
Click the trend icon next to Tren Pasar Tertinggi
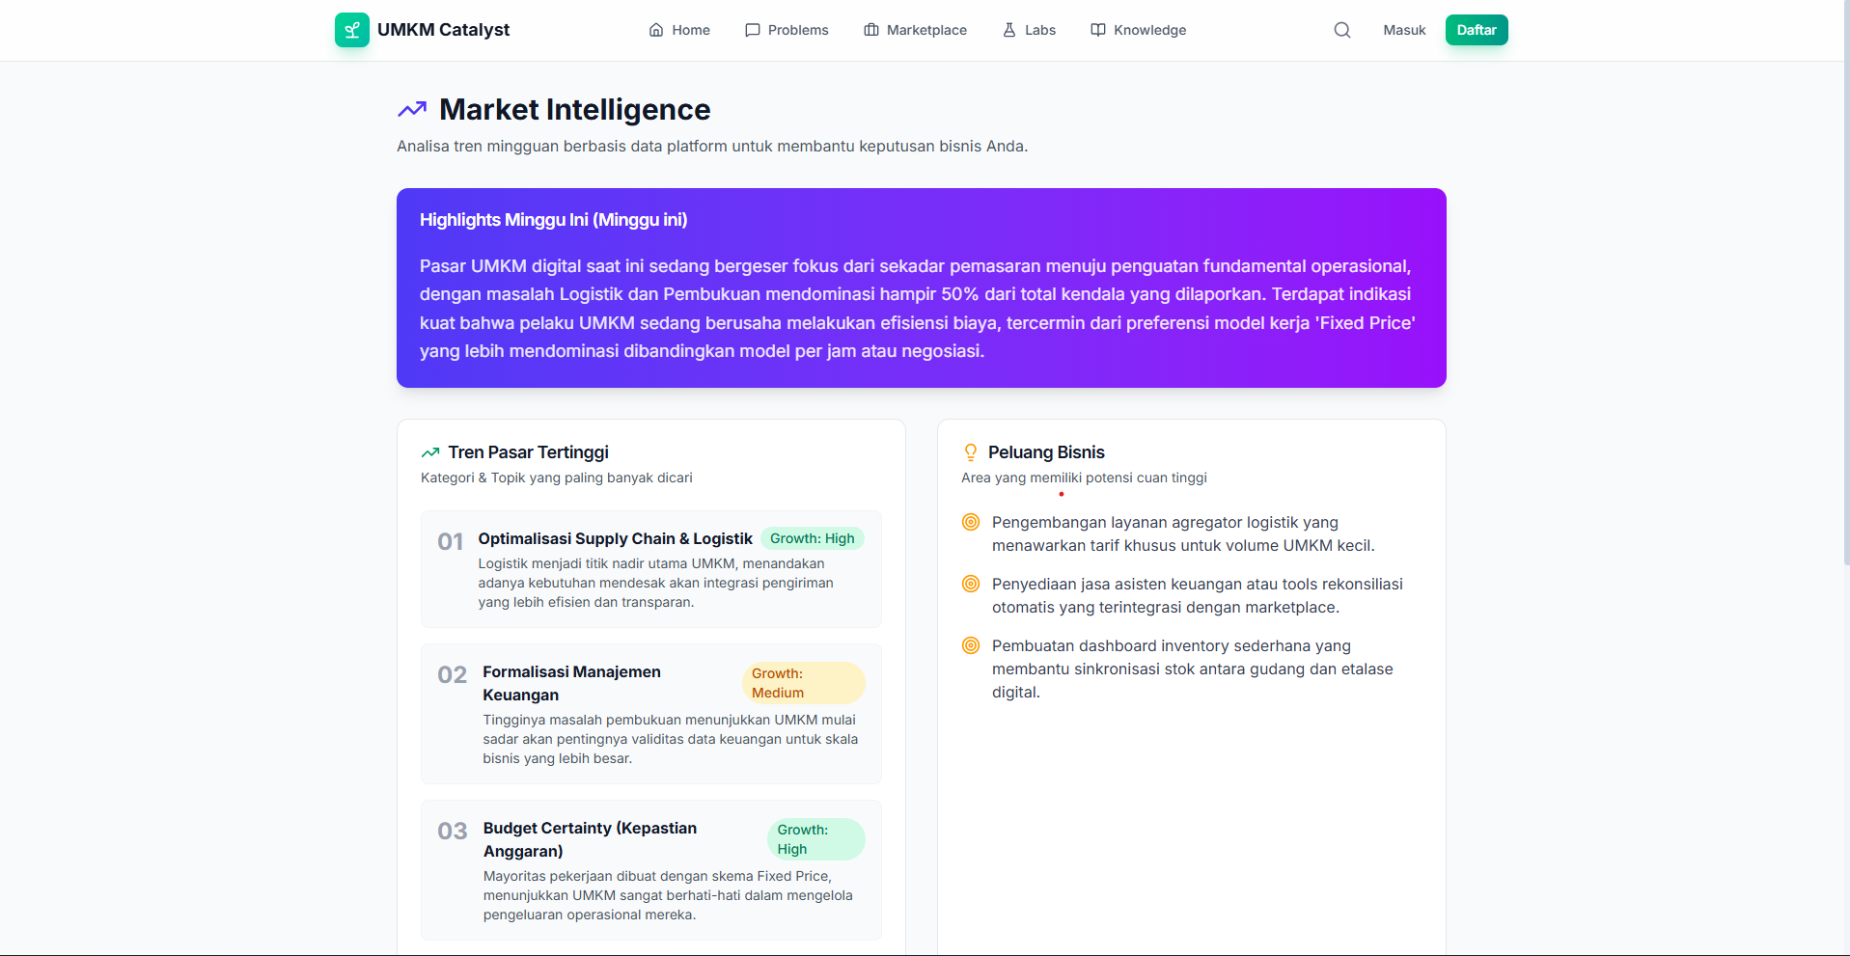(430, 451)
